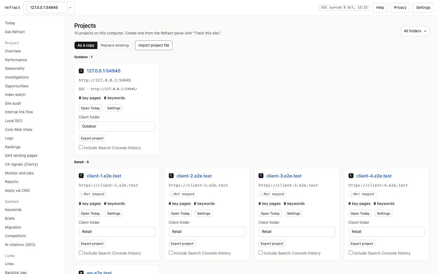Expand the All folders filter dropdown
Image resolution: width=438 pixels, height=274 pixels.
point(415,31)
